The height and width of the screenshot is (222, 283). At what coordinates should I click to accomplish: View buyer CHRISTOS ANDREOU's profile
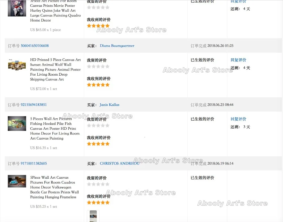(119, 163)
